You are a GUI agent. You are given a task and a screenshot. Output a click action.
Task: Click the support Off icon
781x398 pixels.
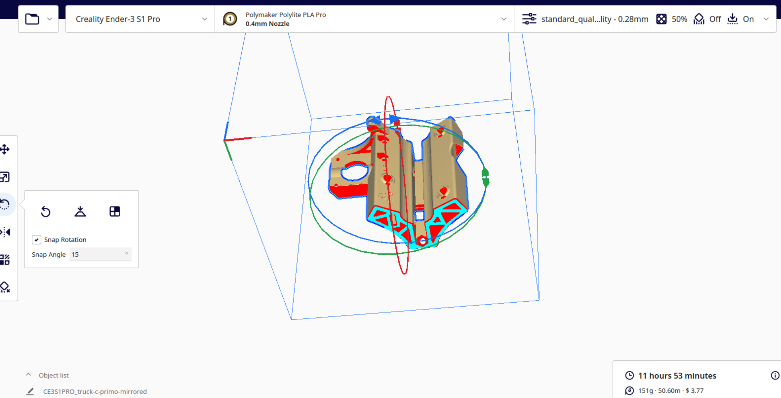point(699,19)
